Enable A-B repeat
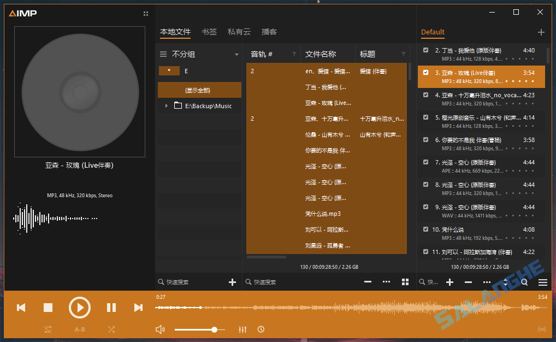Image resolution: width=556 pixels, height=342 pixels. [80, 329]
